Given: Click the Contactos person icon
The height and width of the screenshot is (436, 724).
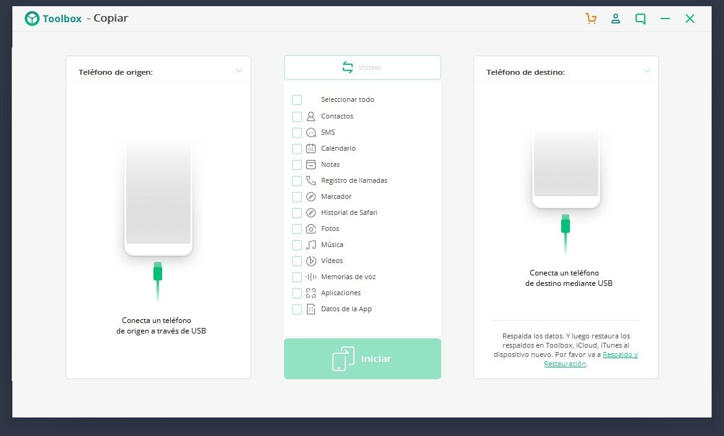Looking at the screenshot, I should (x=311, y=116).
